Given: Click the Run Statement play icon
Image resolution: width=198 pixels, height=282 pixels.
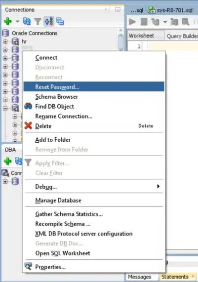Looking at the screenshot, I should 132,22.
